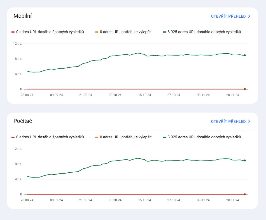
Task: Click the green legend marker in the Počítač chart
Action: point(164,137)
